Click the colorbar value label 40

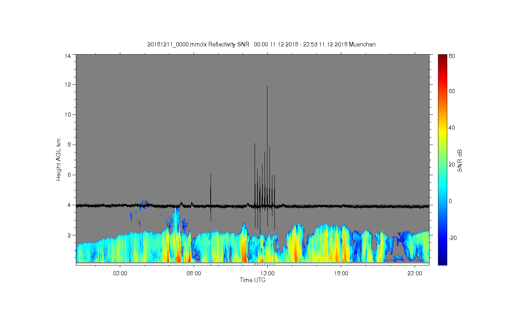[x=452, y=128]
